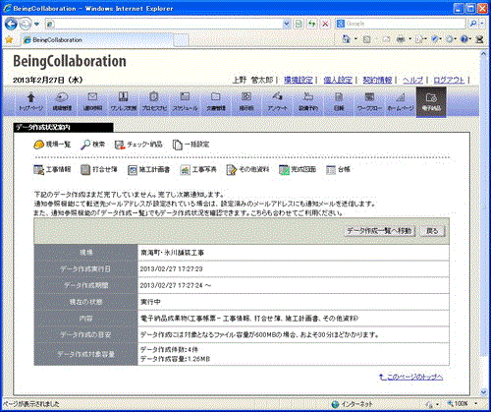Open the 設備予約 facility reservation icon

[x=308, y=101]
